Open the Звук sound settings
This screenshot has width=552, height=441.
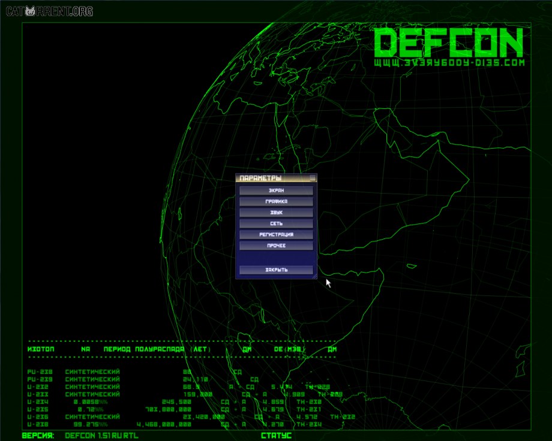coord(276,213)
